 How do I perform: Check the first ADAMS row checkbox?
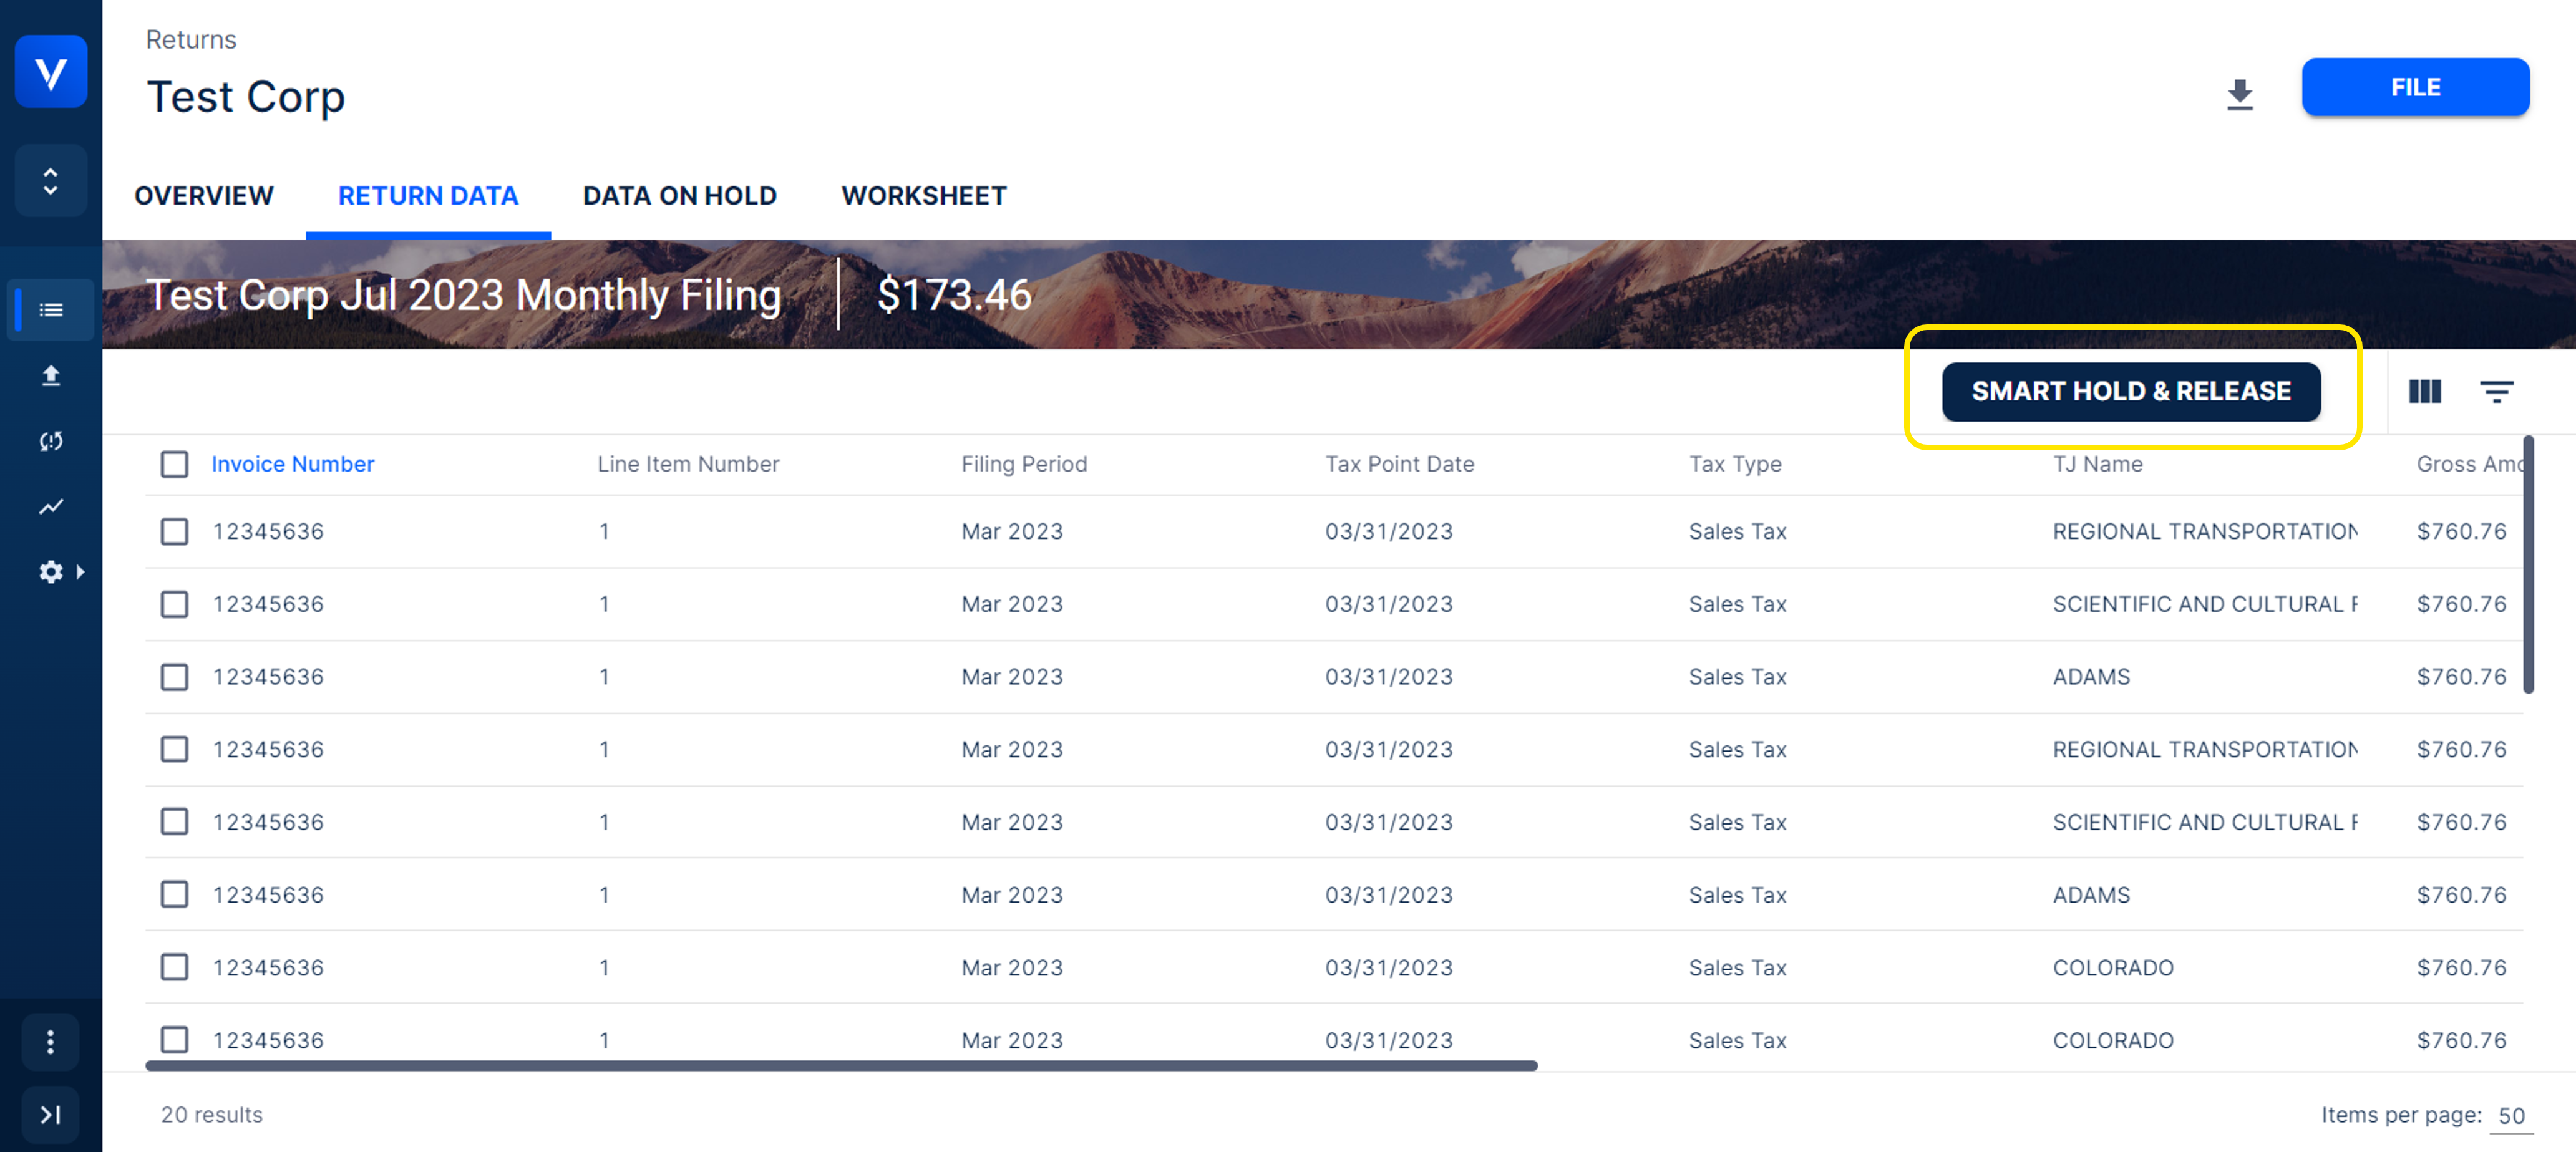pos(174,677)
